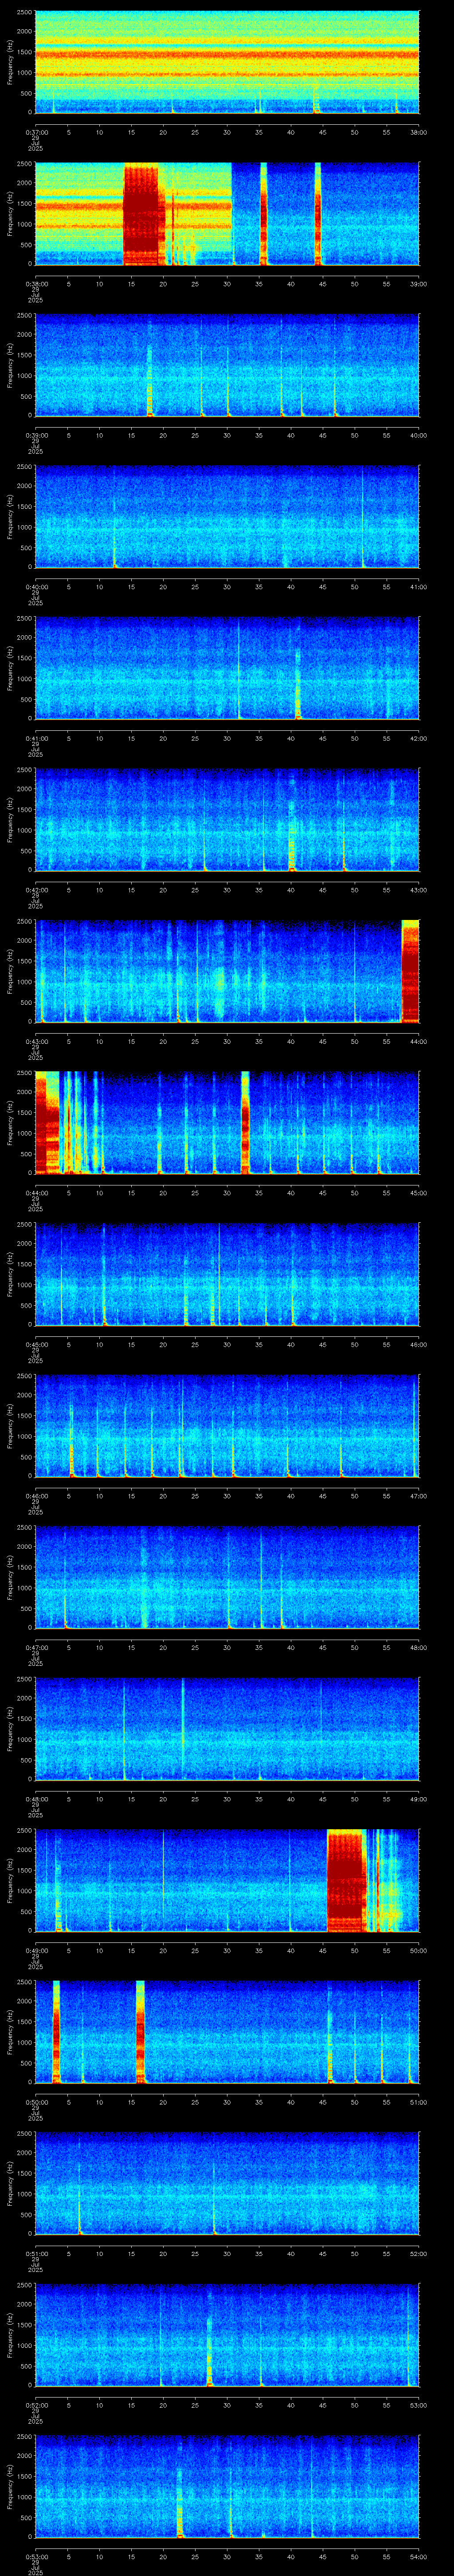454x2576 pixels.
Task: Select the spectrogram panel starting at 0:52:00
Action: tap(227, 2335)
